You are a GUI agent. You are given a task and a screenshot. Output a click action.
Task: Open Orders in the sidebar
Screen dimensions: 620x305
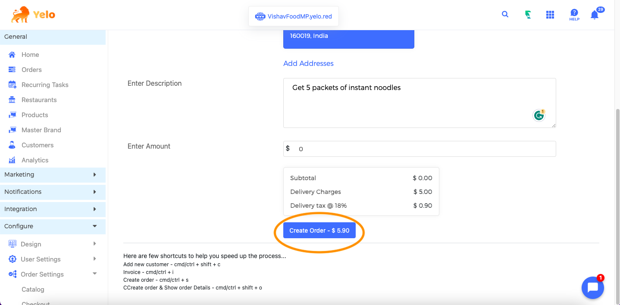31,70
